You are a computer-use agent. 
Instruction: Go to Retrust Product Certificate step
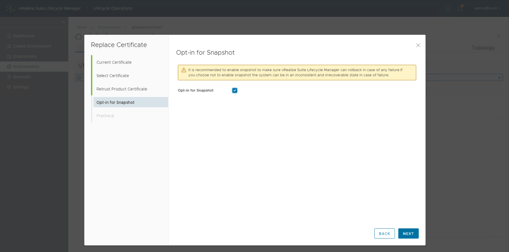pyautogui.click(x=122, y=89)
